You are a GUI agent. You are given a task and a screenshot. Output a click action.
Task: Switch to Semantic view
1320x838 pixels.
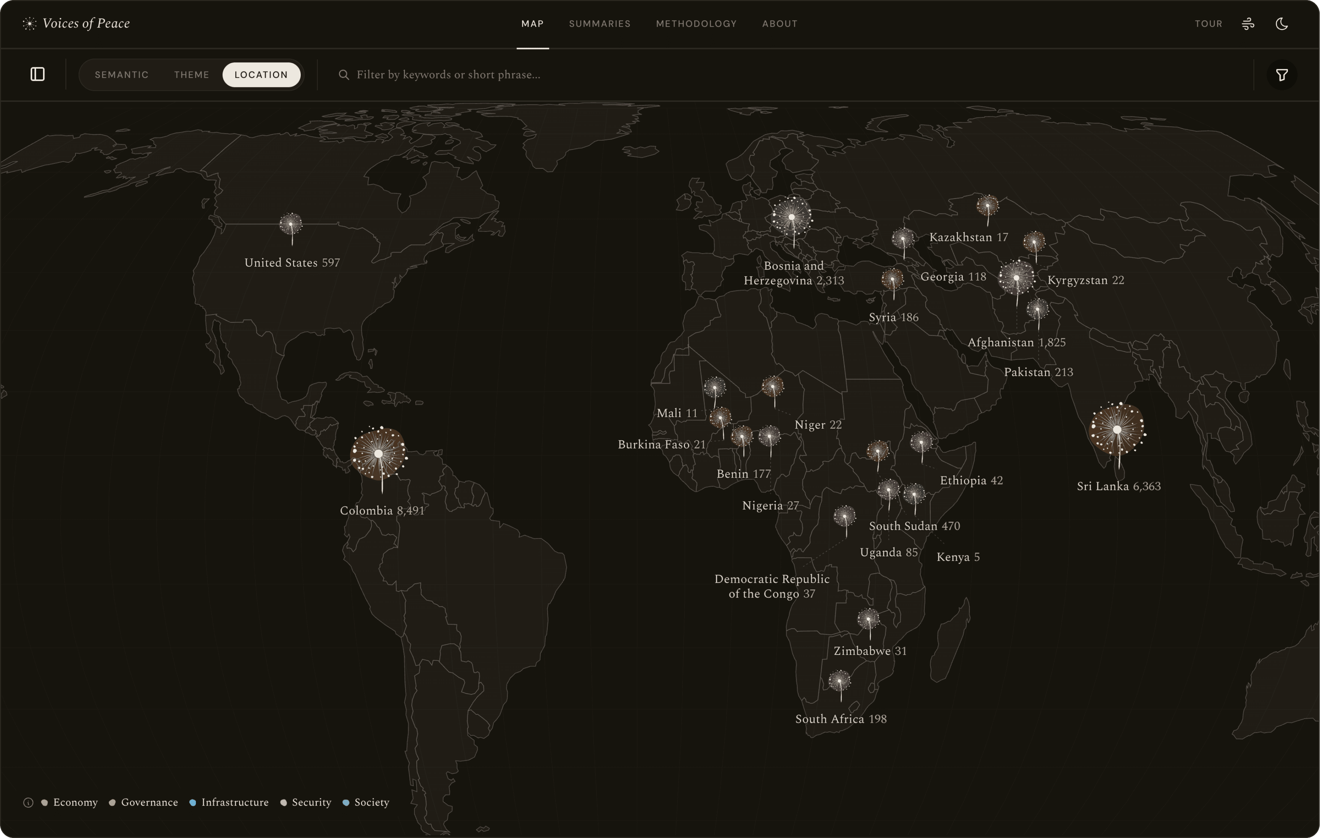[x=122, y=74]
